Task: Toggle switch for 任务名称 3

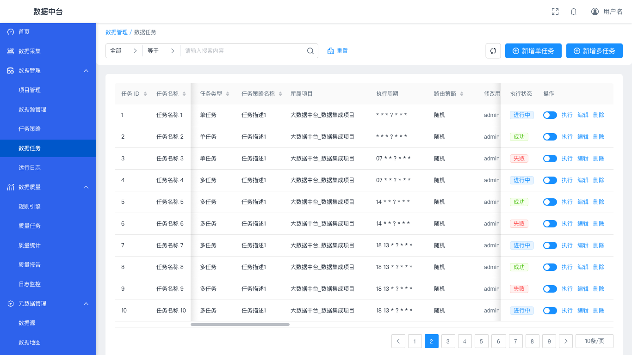Action: [x=550, y=159]
